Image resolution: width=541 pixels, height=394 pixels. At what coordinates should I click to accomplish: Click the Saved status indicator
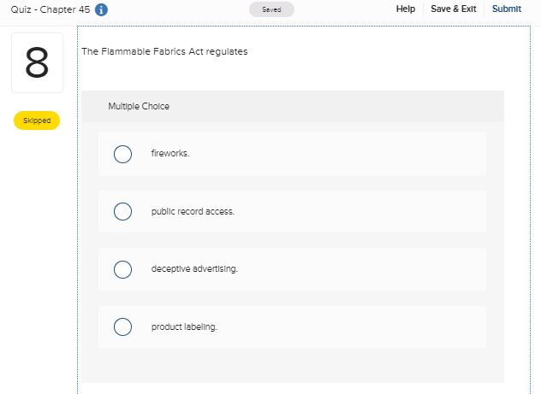[x=271, y=9]
